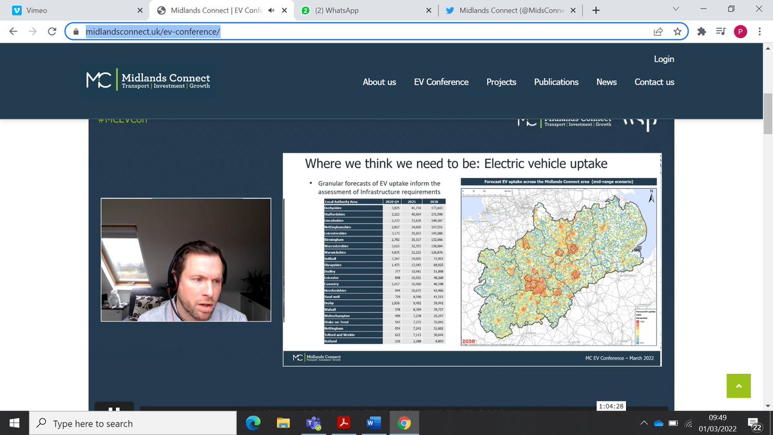The width and height of the screenshot is (773, 435).
Task: Switch to the Midlands Connect Twitter tab
Action: (511, 10)
